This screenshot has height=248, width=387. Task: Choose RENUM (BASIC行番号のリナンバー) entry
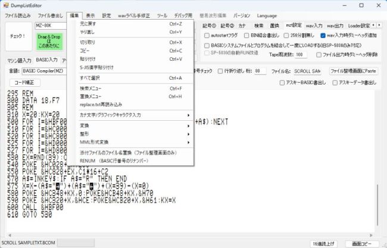coord(135,161)
